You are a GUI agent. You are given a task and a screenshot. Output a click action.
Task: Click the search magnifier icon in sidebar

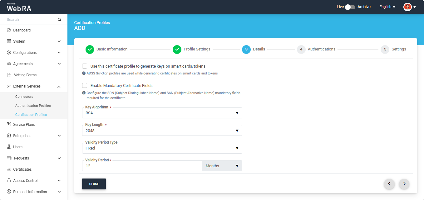[x=59, y=20]
